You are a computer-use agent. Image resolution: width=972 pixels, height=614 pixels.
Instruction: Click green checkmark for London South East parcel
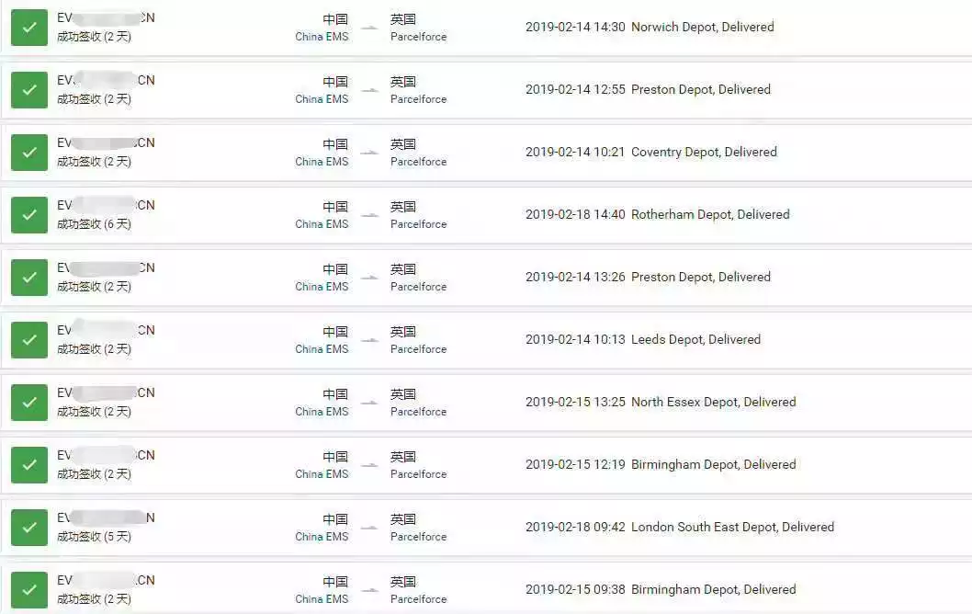pyautogui.click(x=29, y=528)
